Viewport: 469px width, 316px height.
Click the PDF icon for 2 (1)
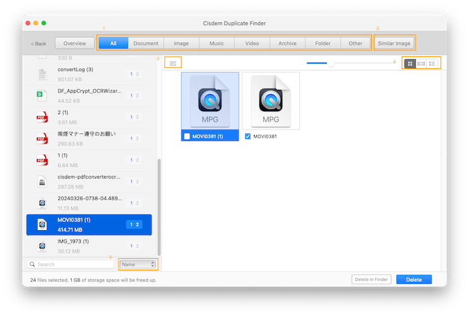pyautogui.click(x=42, y=117)
